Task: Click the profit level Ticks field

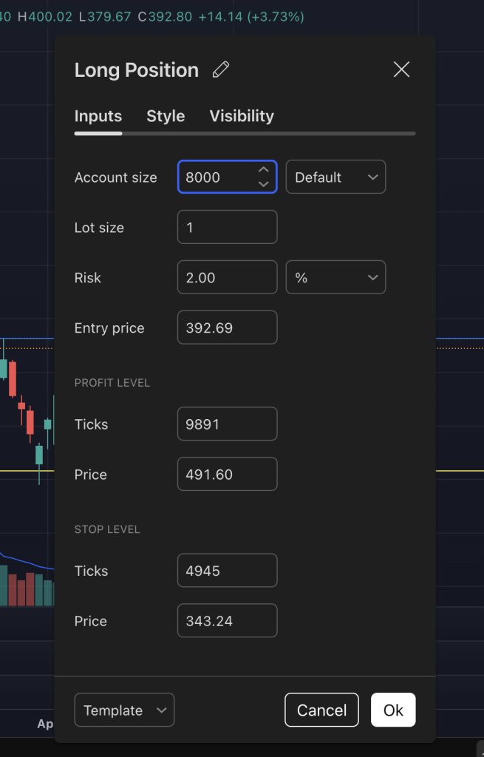Action: click(x=227, y=424)
